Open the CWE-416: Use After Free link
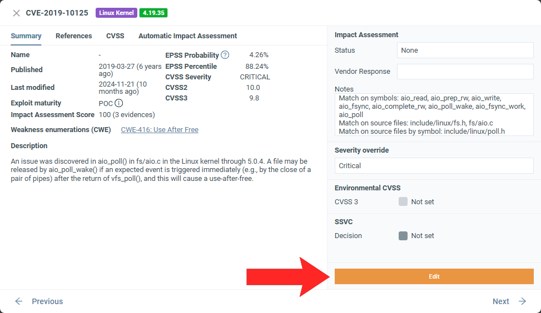Viewport: 541px width, 313px height. tap(160, 130)
